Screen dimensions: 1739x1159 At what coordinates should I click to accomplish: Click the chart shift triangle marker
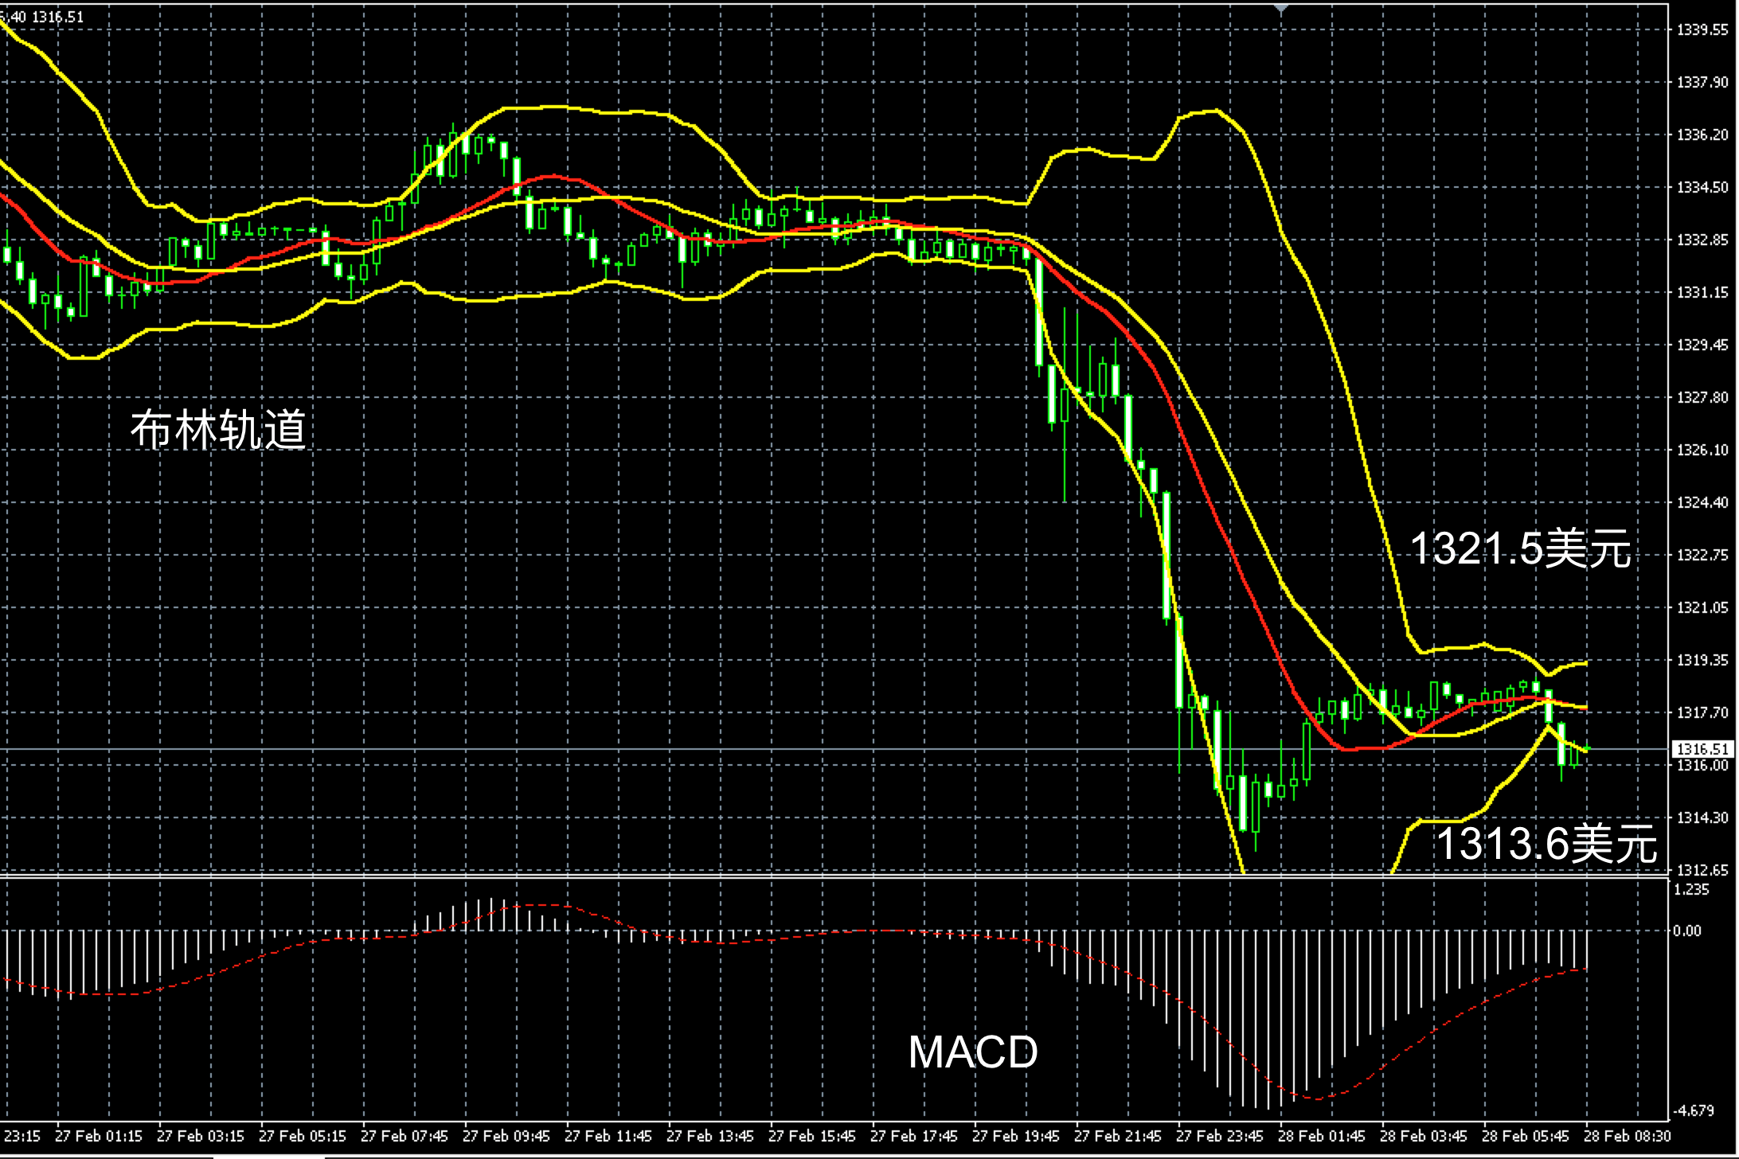coord(1280,9)
